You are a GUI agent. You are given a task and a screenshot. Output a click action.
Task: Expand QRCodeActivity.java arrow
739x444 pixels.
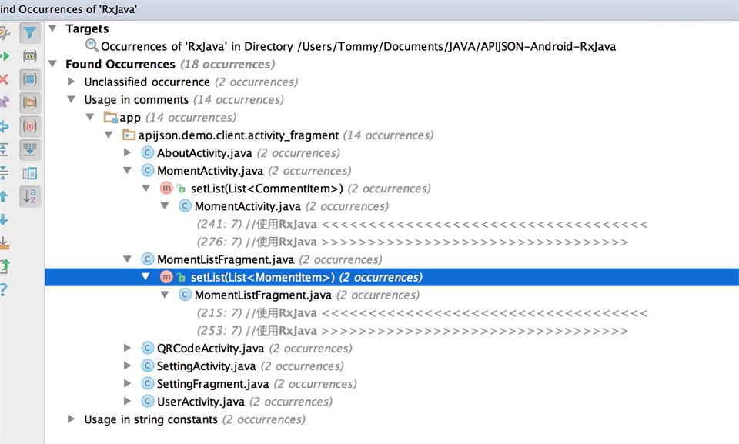[127, 348]
